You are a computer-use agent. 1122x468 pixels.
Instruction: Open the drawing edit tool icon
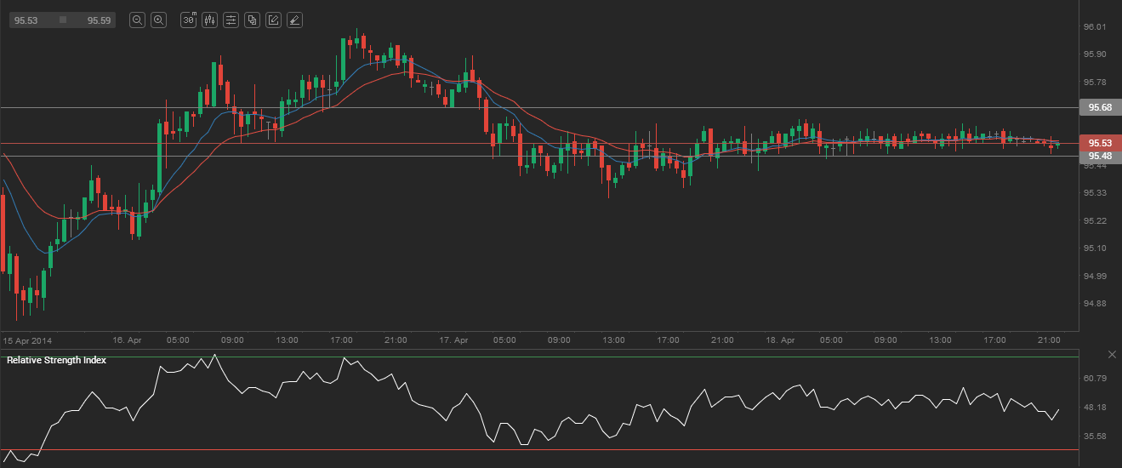coord(273,20)
